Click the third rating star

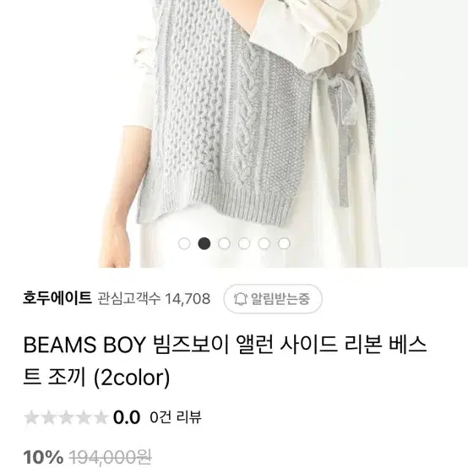(x=66, y=417)
